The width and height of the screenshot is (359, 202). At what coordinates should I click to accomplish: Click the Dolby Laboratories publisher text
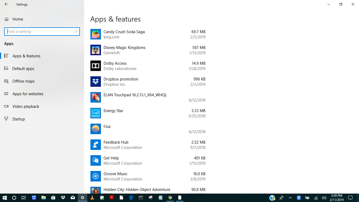(120, 69)
